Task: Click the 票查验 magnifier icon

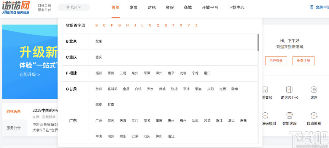Action: pos(265,89)
